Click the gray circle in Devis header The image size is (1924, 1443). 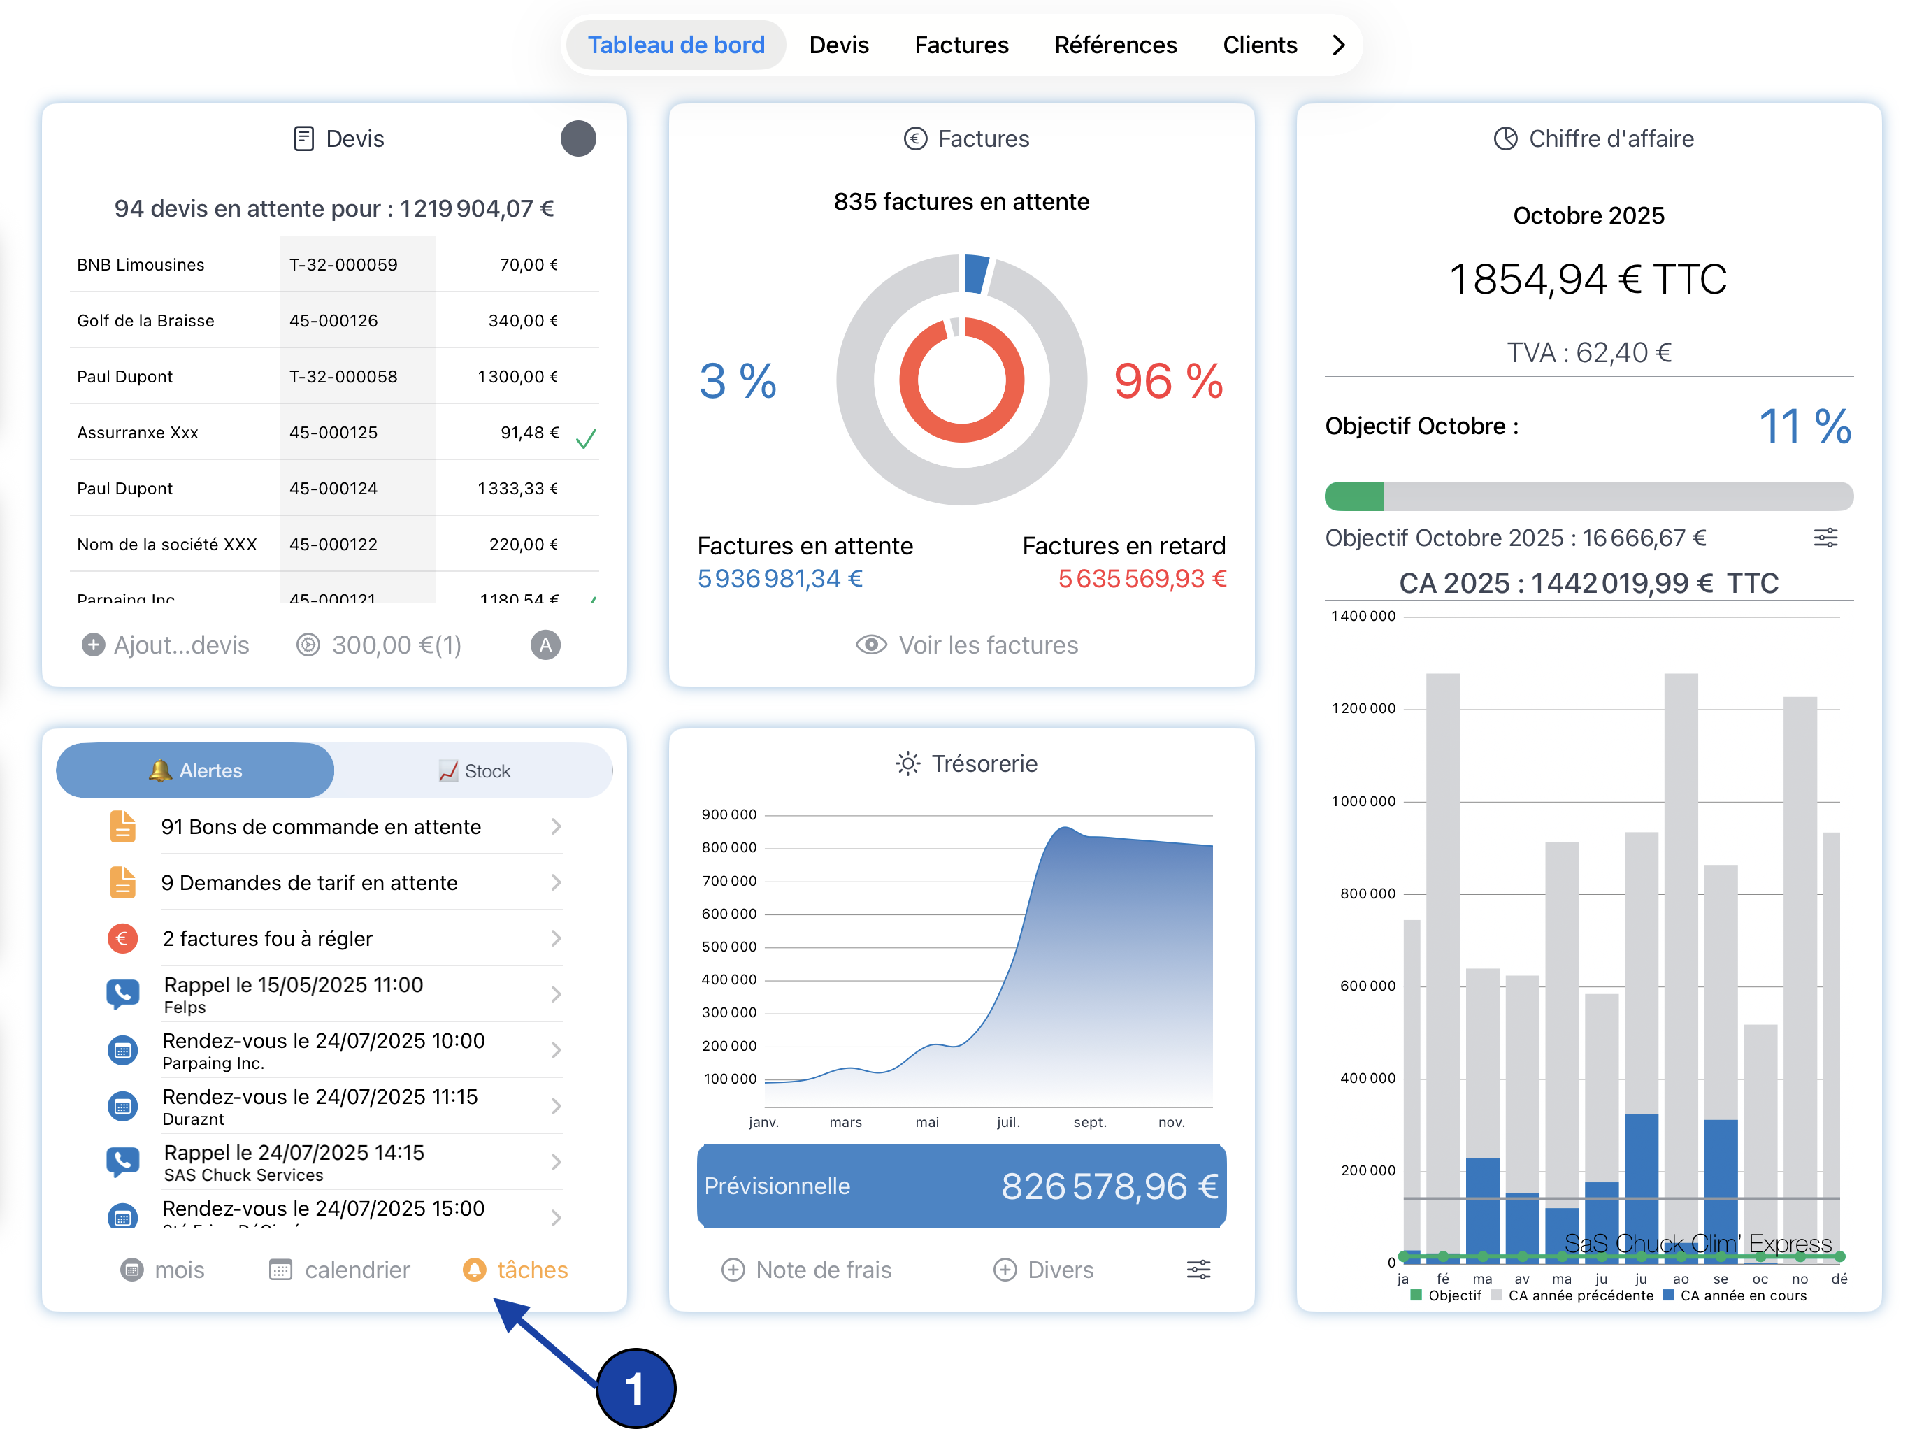pyautogui.click(x=577, y=138)
